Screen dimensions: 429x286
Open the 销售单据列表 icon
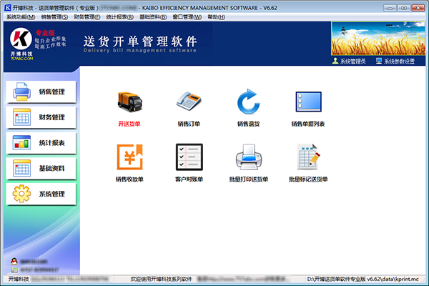307,104
